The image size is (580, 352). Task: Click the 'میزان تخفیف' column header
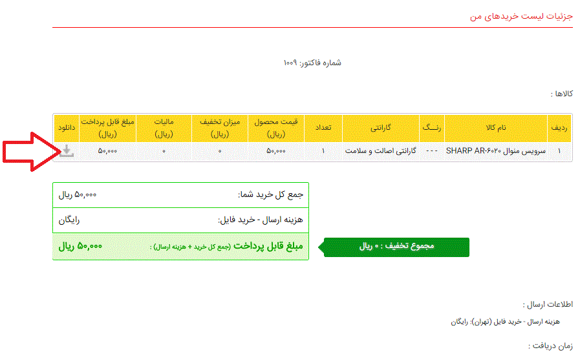pos(220,128)
